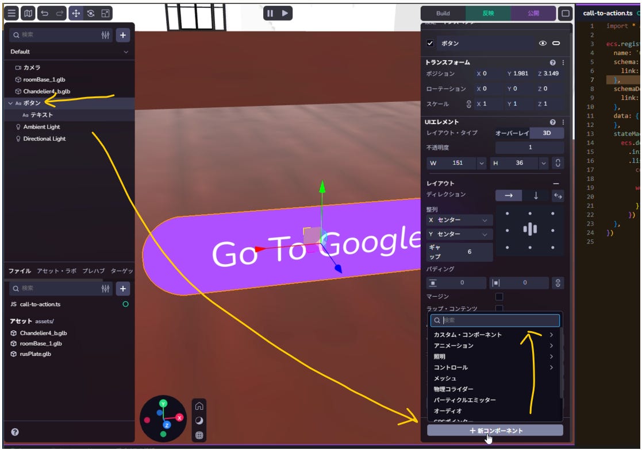642x450 pixels.
Task: Open file search filter settings
Action: click(106, 289)
